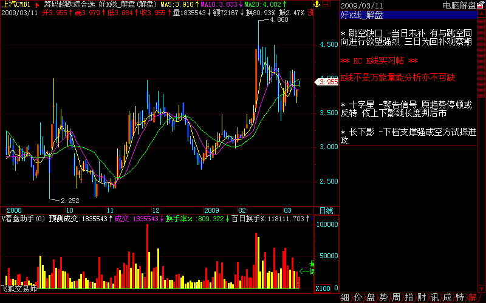The width and height of the screenshot is (486, 303).
Task: Switch to the 成 tab
Action: 447,298
